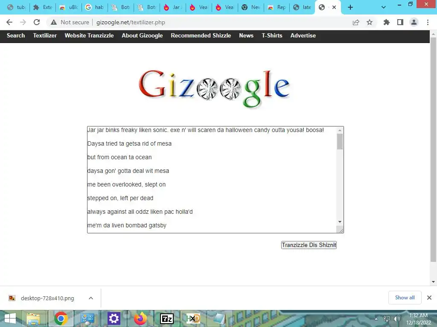Open the Search nav link
Viewport: 437px width, 327px height.
(16, 36)
